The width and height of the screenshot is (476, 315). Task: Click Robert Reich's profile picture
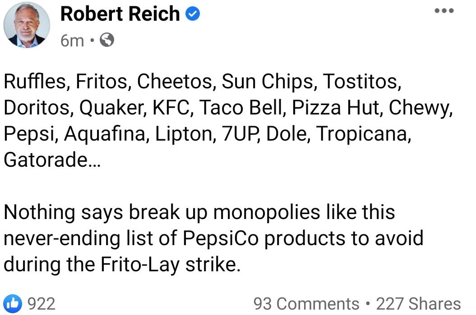[x=26, y=26]
